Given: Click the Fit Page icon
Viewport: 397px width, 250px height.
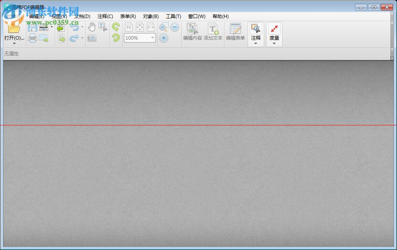Looking at the screenshot, I should pyautogui.click(x=140, y=27).
